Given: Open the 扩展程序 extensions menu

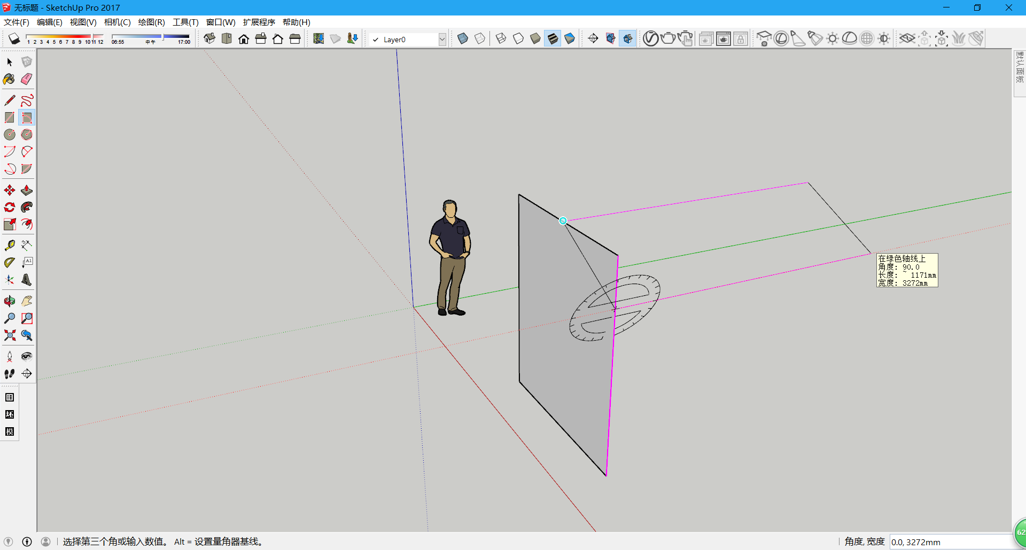Looking at the screenshot, I should [259, 22].
